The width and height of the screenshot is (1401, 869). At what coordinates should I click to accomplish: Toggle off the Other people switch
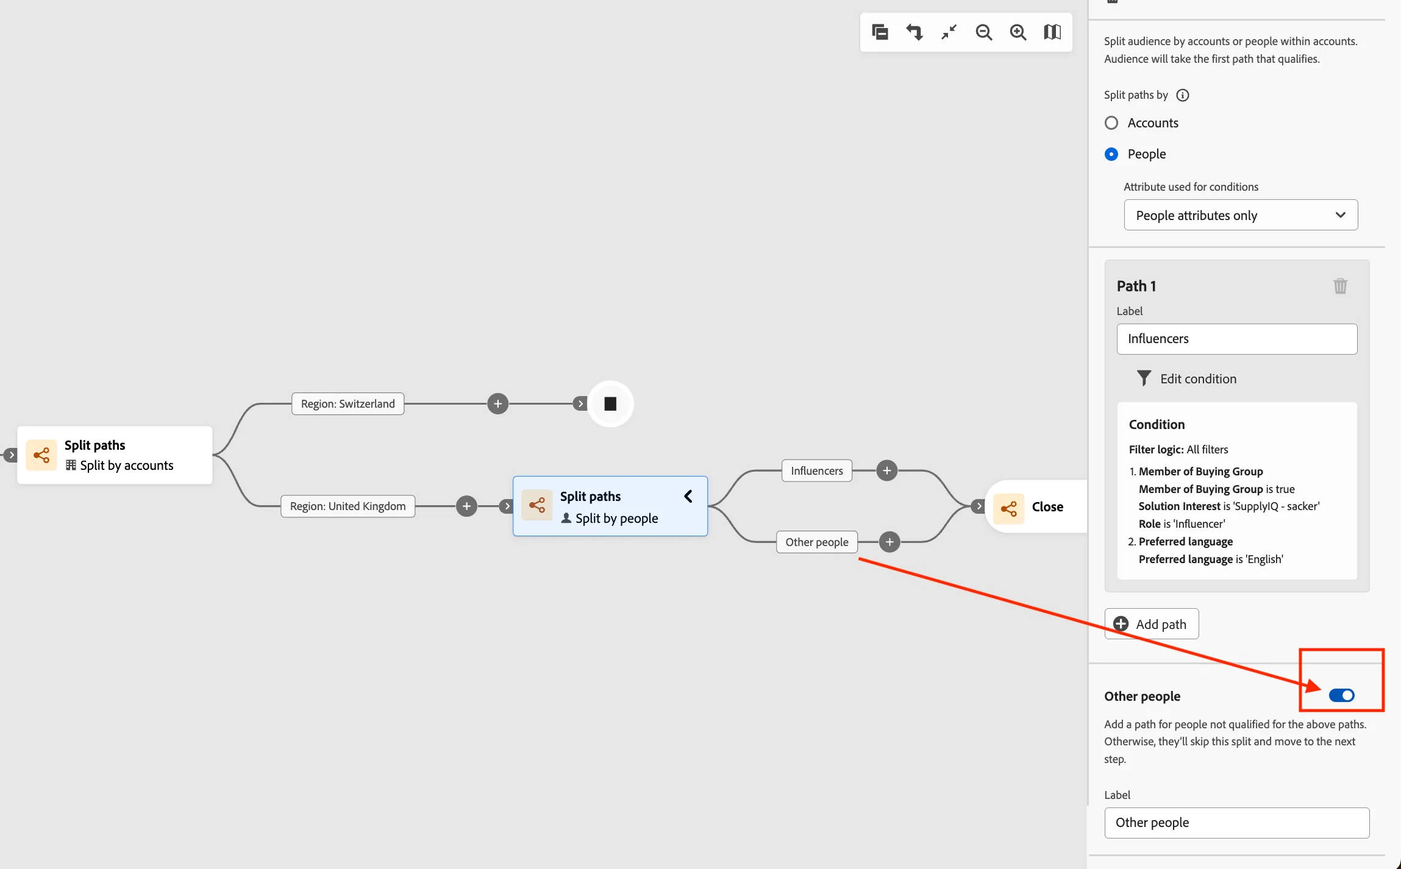tap(1341, 695)
